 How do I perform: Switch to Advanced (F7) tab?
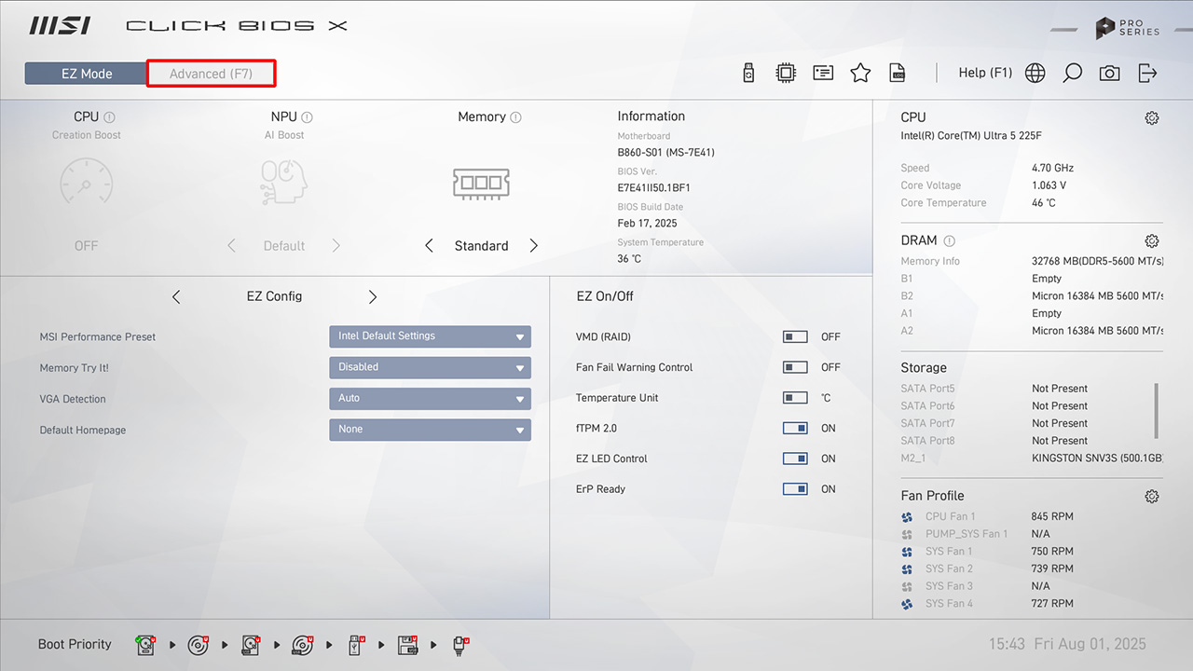pos(211,74)
